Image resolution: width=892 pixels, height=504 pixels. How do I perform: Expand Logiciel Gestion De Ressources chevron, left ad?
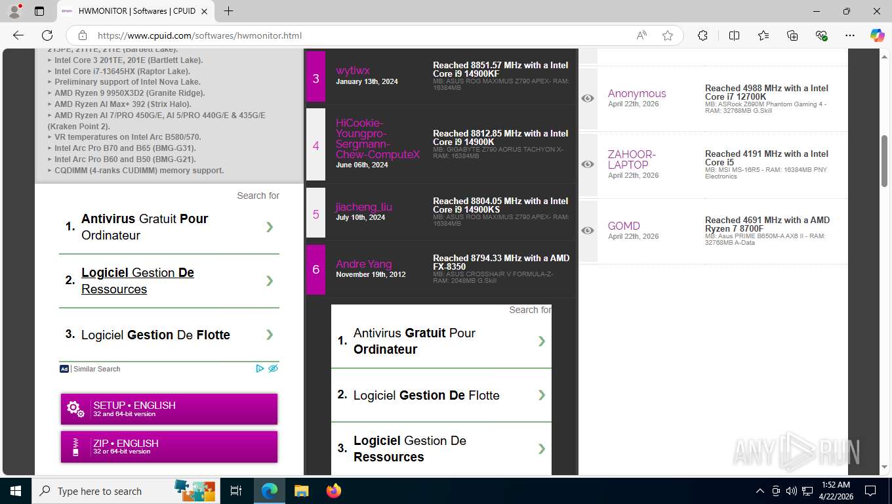270,281
